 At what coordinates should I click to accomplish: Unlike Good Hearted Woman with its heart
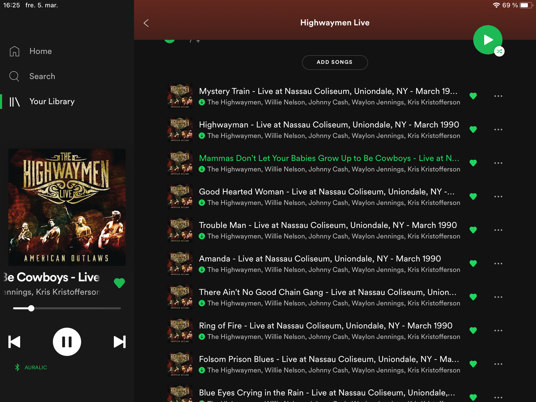pyautogui.click(x=473, y=197)
